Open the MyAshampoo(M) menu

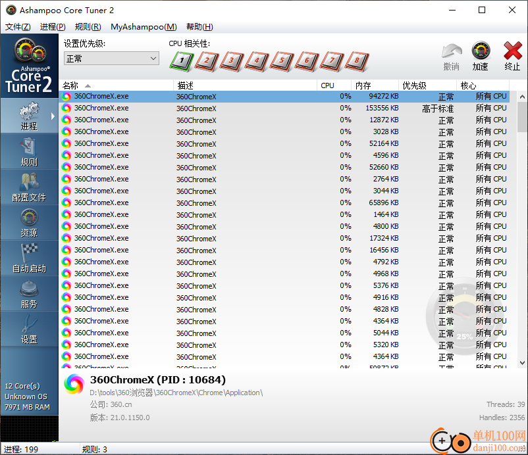[144, 27]
